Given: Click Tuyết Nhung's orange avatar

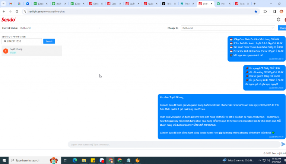Looking at the screenshot, I should pyautogui.click(x=6, y=51).
